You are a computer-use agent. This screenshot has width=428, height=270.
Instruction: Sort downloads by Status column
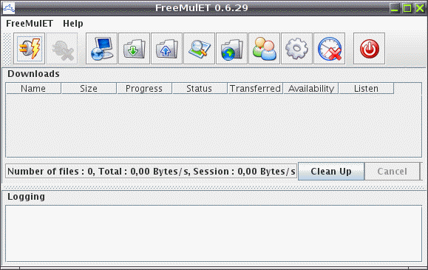tap(200, 89)
